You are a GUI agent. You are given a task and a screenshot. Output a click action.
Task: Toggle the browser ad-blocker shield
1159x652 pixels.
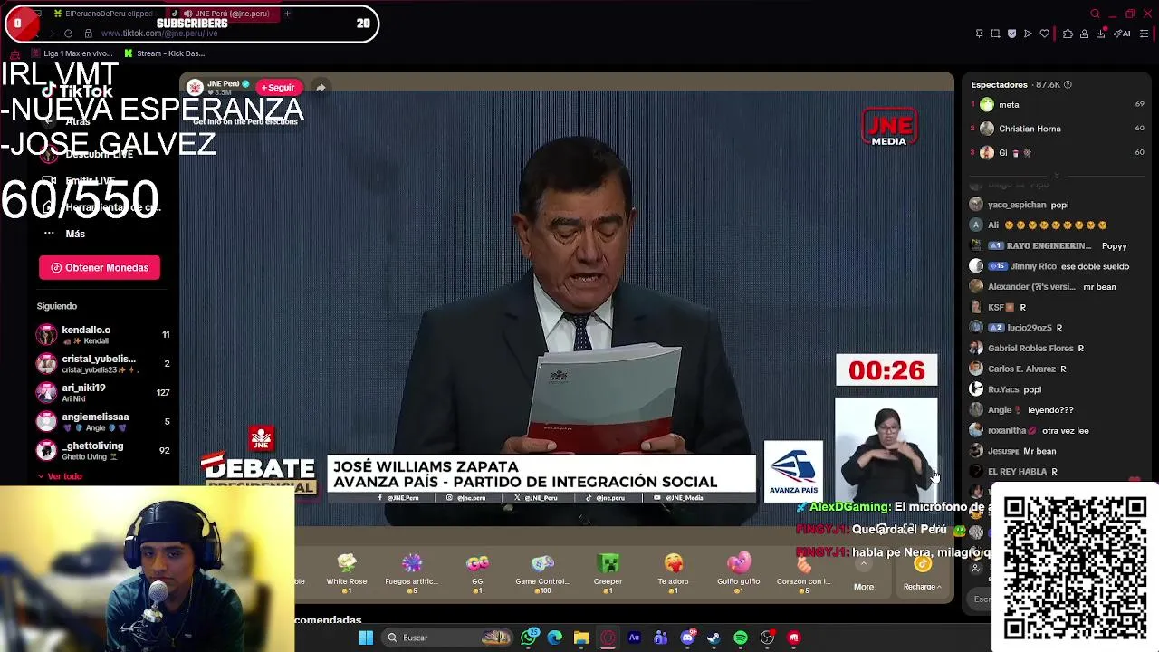tap(1011, 34)
